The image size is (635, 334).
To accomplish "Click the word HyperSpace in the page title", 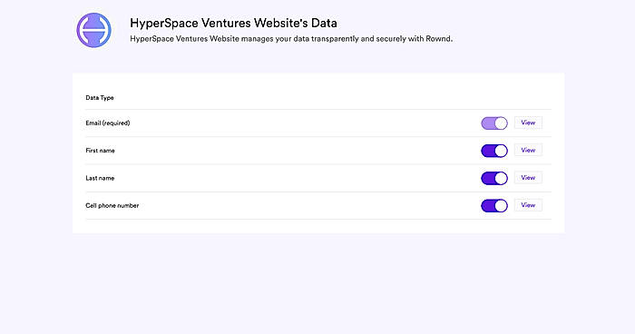I will (x=164, y=23).
